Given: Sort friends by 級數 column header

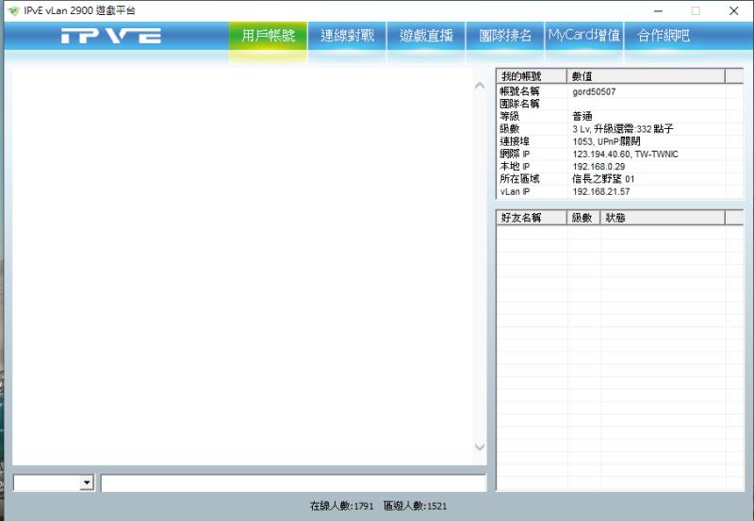Looking at the screenshot, I should point(583,218).
